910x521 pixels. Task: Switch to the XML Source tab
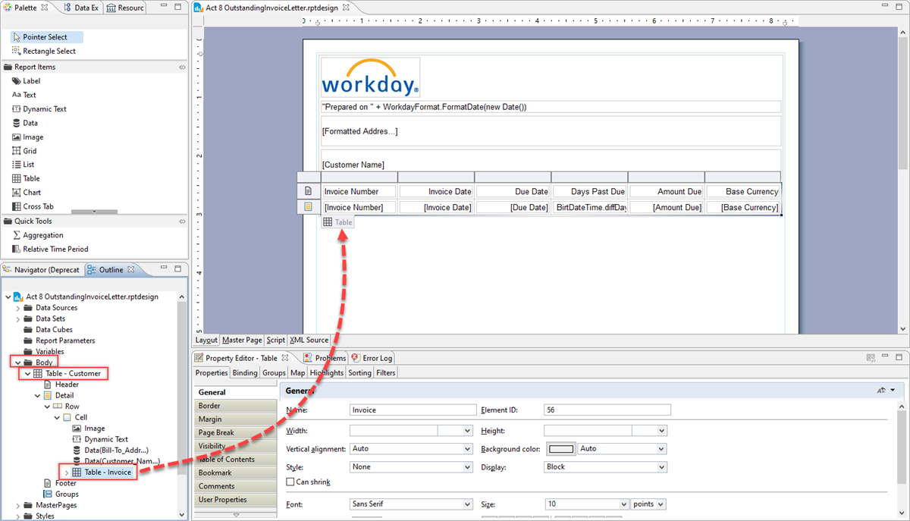point(308,341)
